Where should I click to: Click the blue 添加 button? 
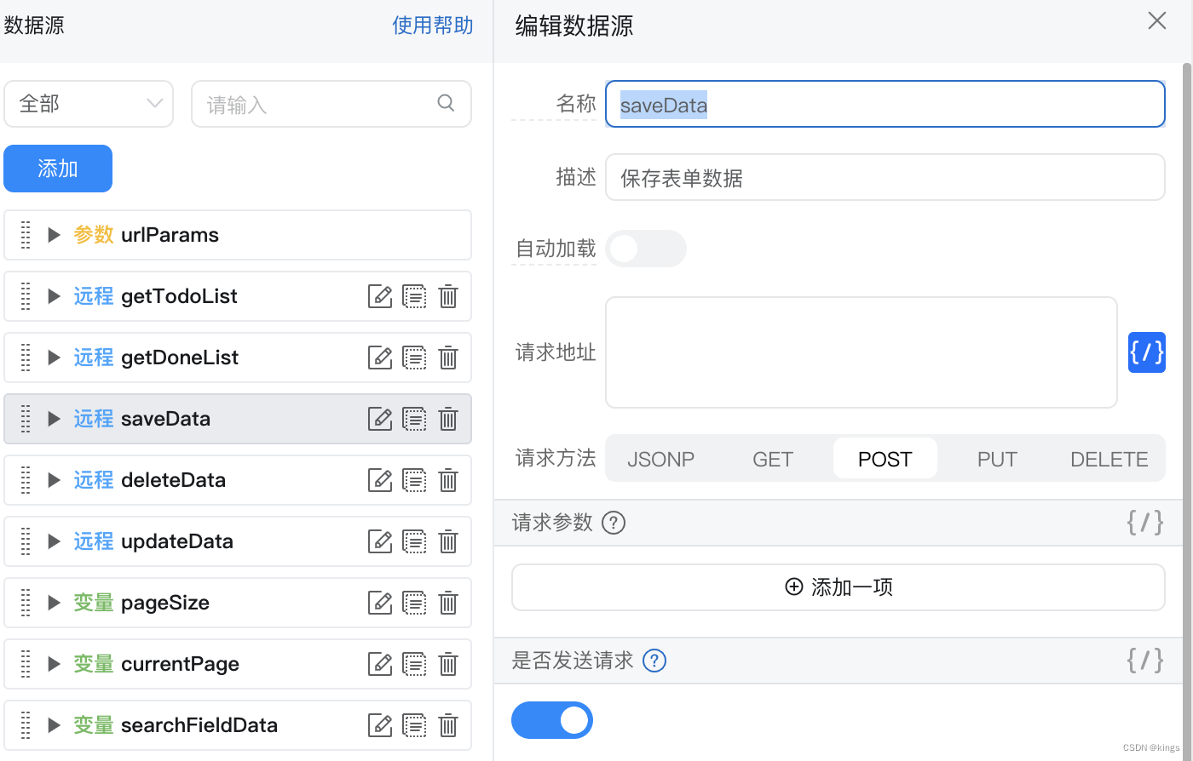[58, 169]
